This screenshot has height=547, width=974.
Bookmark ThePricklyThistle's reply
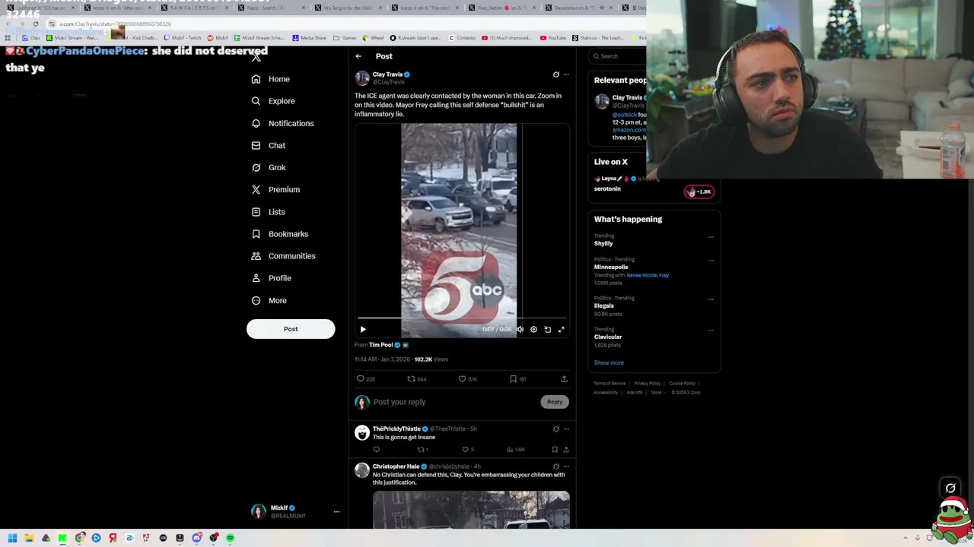pos(555,450)
